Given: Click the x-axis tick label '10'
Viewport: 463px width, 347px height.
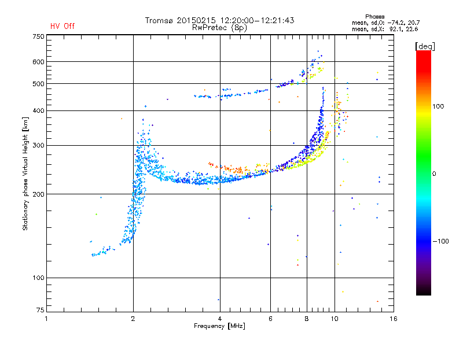Looking at the screenshot, I should 335,319.
